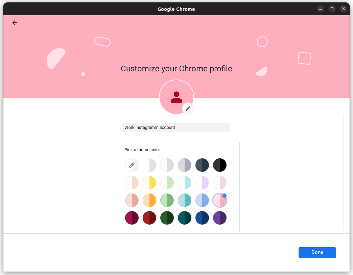Select the dark slate theme color
Screen dimensions: 353x275
click(x=202, y=165)
